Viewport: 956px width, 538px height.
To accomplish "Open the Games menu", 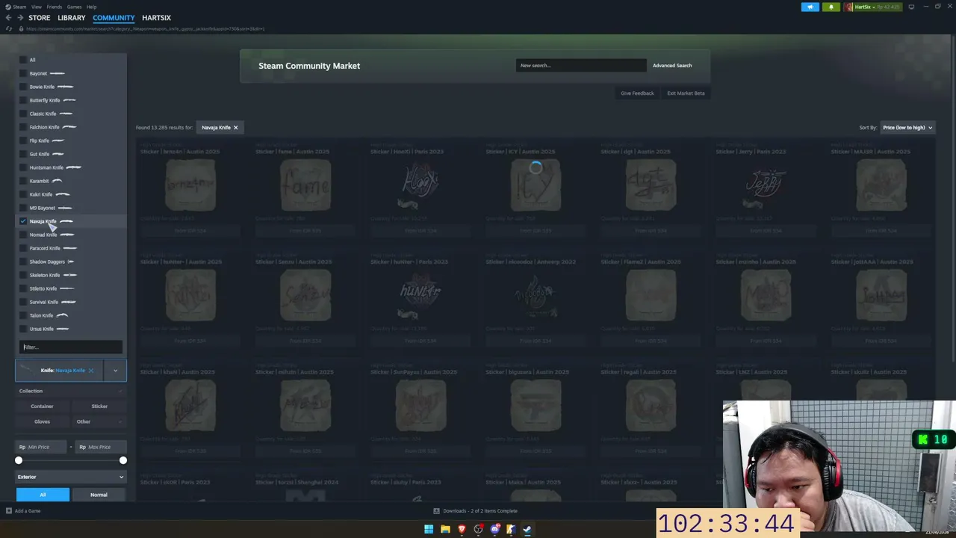I will [x=74, y=7].
